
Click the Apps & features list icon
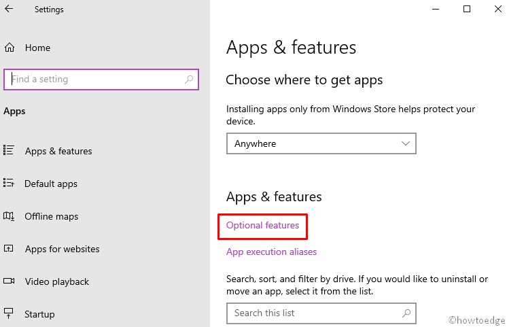(x=10, y=151)
